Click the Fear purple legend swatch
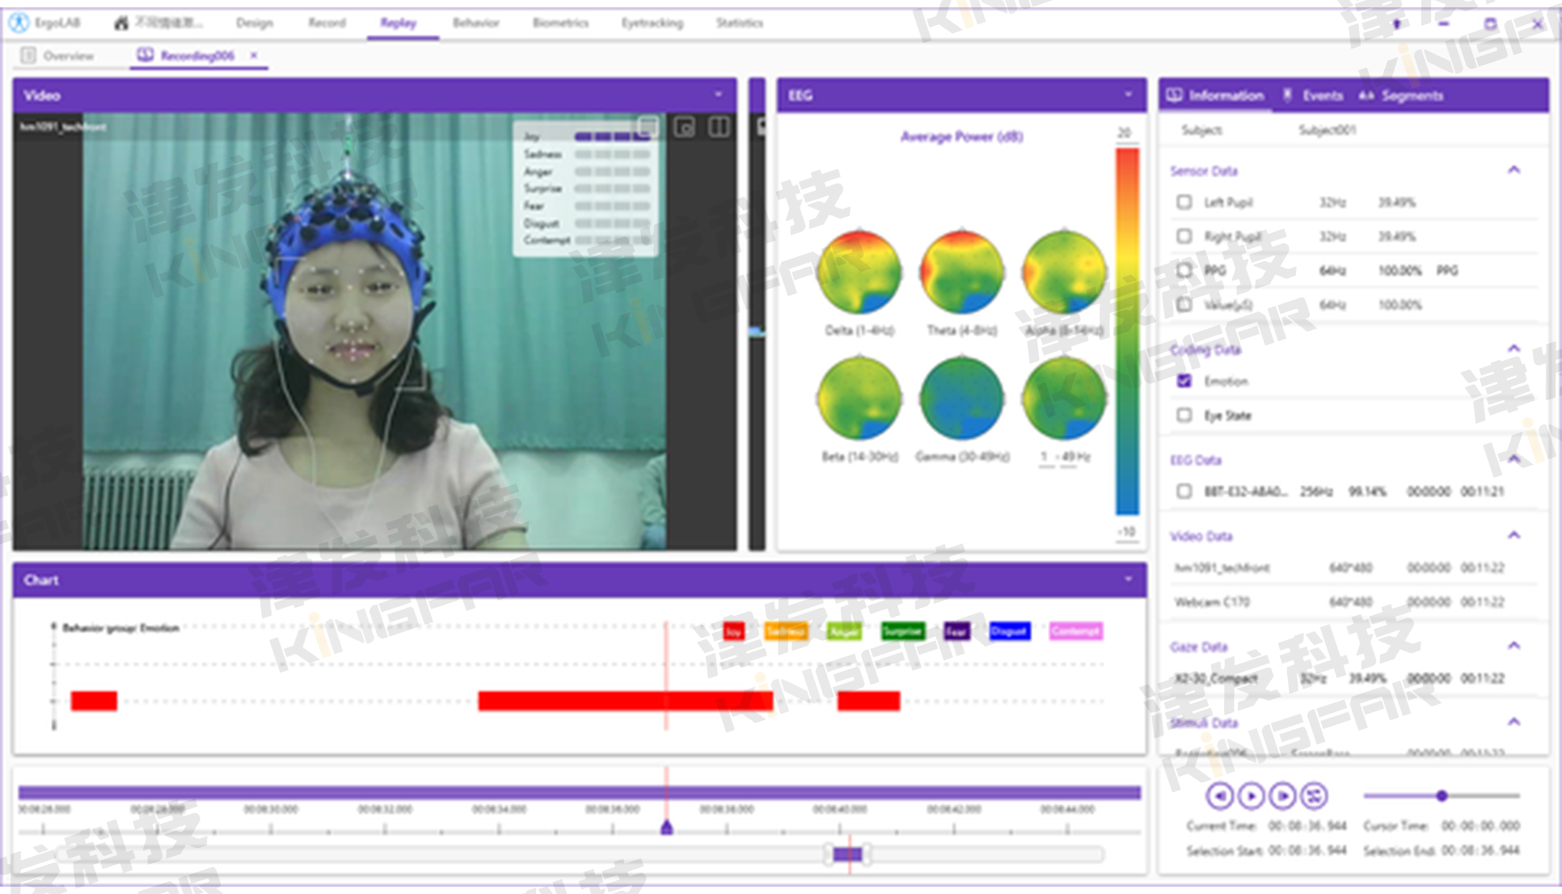Image resolution: width=1562 pixels, height=894 pixels. 956,631
